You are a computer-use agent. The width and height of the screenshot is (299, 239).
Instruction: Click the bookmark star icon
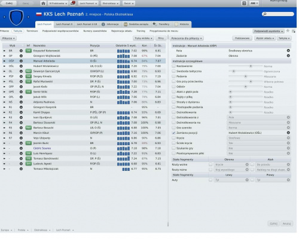point(288,31)
